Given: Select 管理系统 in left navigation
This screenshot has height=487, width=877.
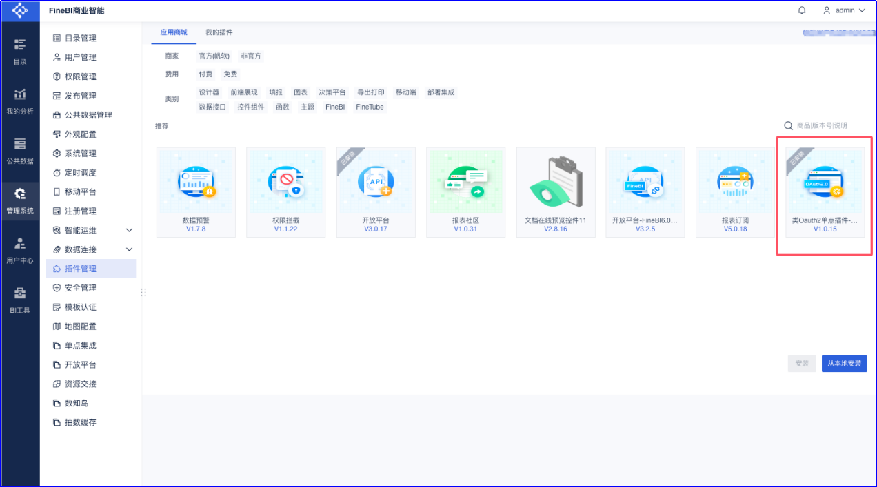Looking at the screenshot, I should pyautogui.click(x=20, y=200).
